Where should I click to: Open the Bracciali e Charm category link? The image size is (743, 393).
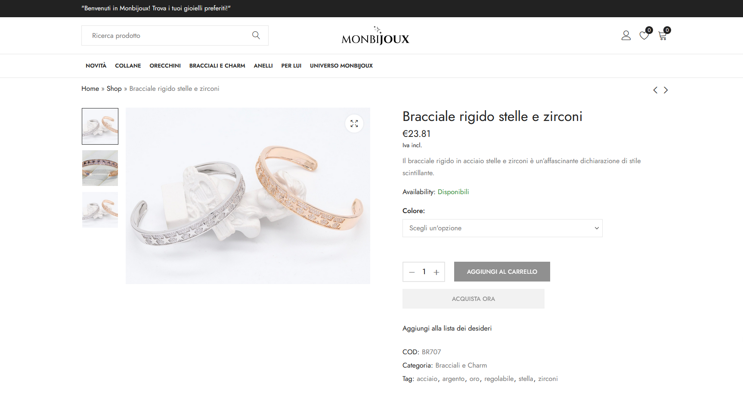[x=461, y=365]
